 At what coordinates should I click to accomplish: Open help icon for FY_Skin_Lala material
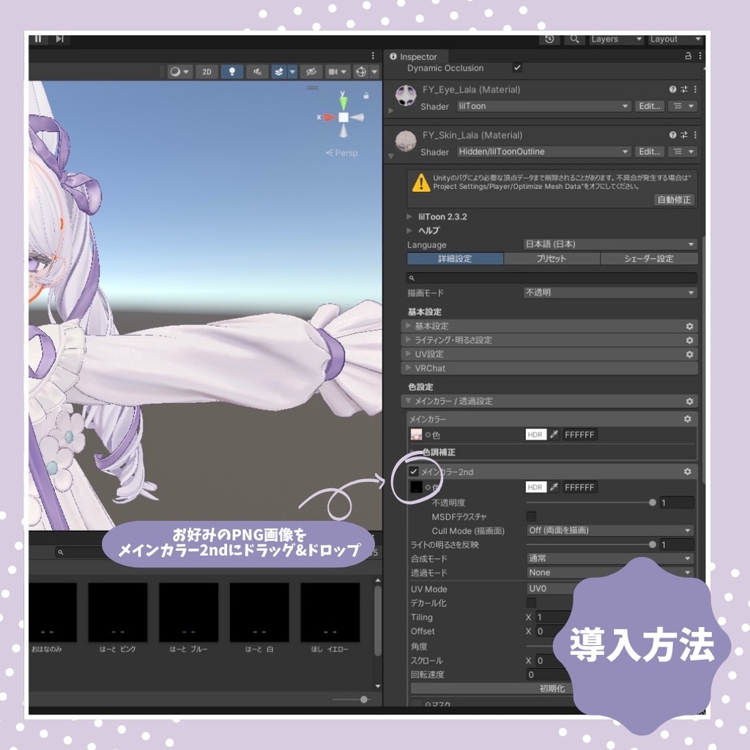pos(672,135)
